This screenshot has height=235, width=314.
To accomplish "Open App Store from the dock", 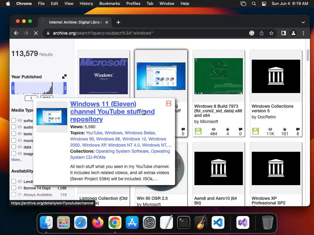I will point(132,222).
